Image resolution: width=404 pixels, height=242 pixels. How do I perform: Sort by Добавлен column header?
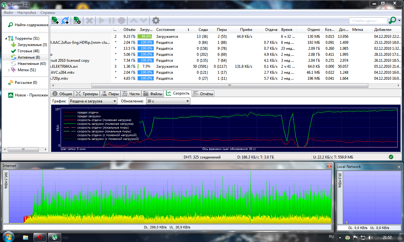[387, 30]
